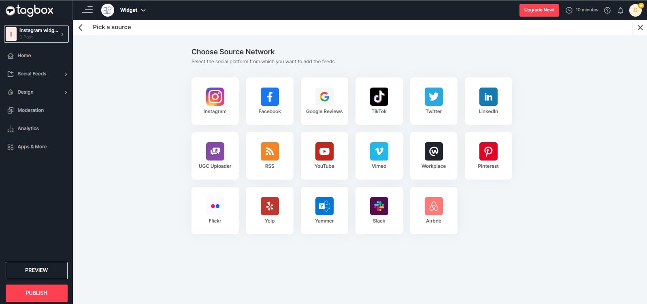Go to Moderation in sidebar
Viewport: 647px width, 304px height.
coord(30,110)
